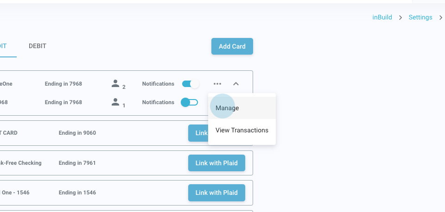Image resolution: width=445 pixels, height=212 pixels.
Task: Go to Settings via breadcrumb link
Action: 420,18
